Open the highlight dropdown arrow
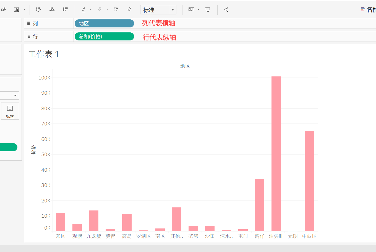The width and height of the screenshot is (376, 252). click(x=91, y=10)
